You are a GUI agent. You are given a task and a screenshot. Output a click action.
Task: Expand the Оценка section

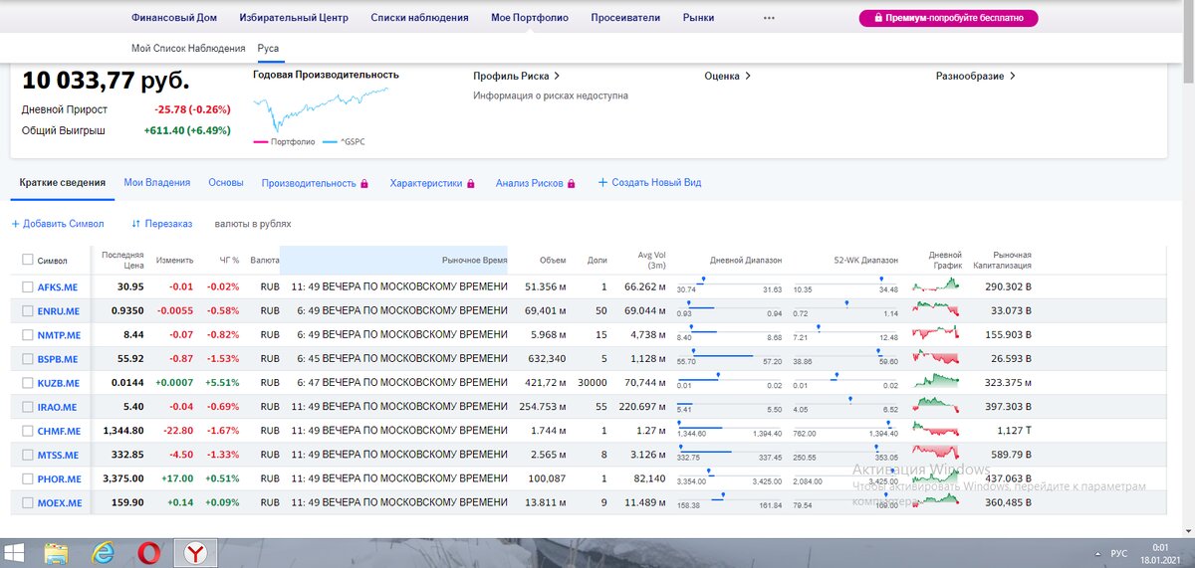tap(727, 76)
